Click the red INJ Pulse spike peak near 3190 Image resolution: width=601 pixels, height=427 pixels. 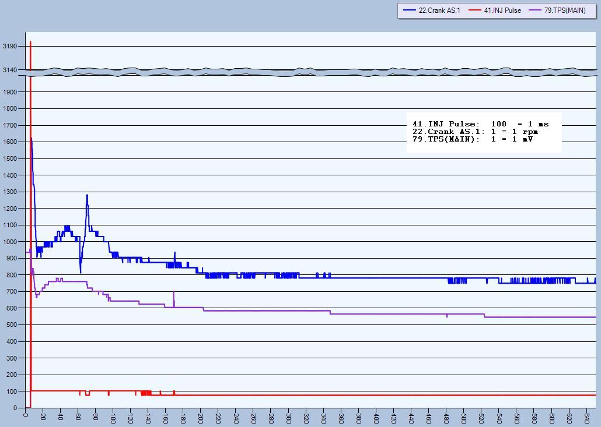(x=30, y=42)
